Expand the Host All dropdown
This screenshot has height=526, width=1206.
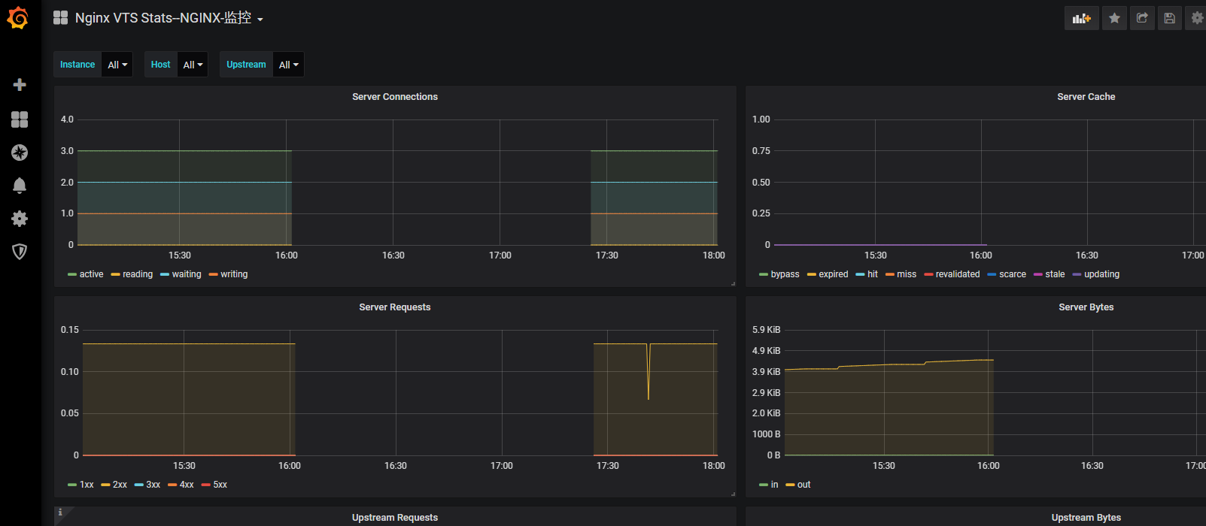(x=193, y=65)
